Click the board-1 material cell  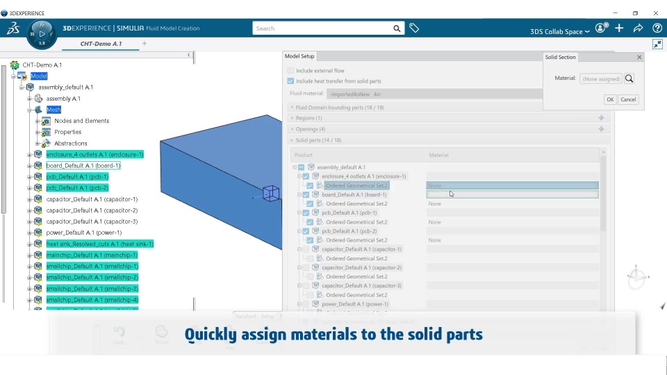pyautogui.click(x=512, y=194)
